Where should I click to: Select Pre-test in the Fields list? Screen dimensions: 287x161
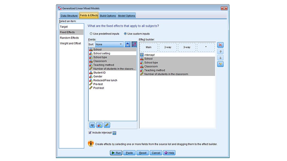113,84
